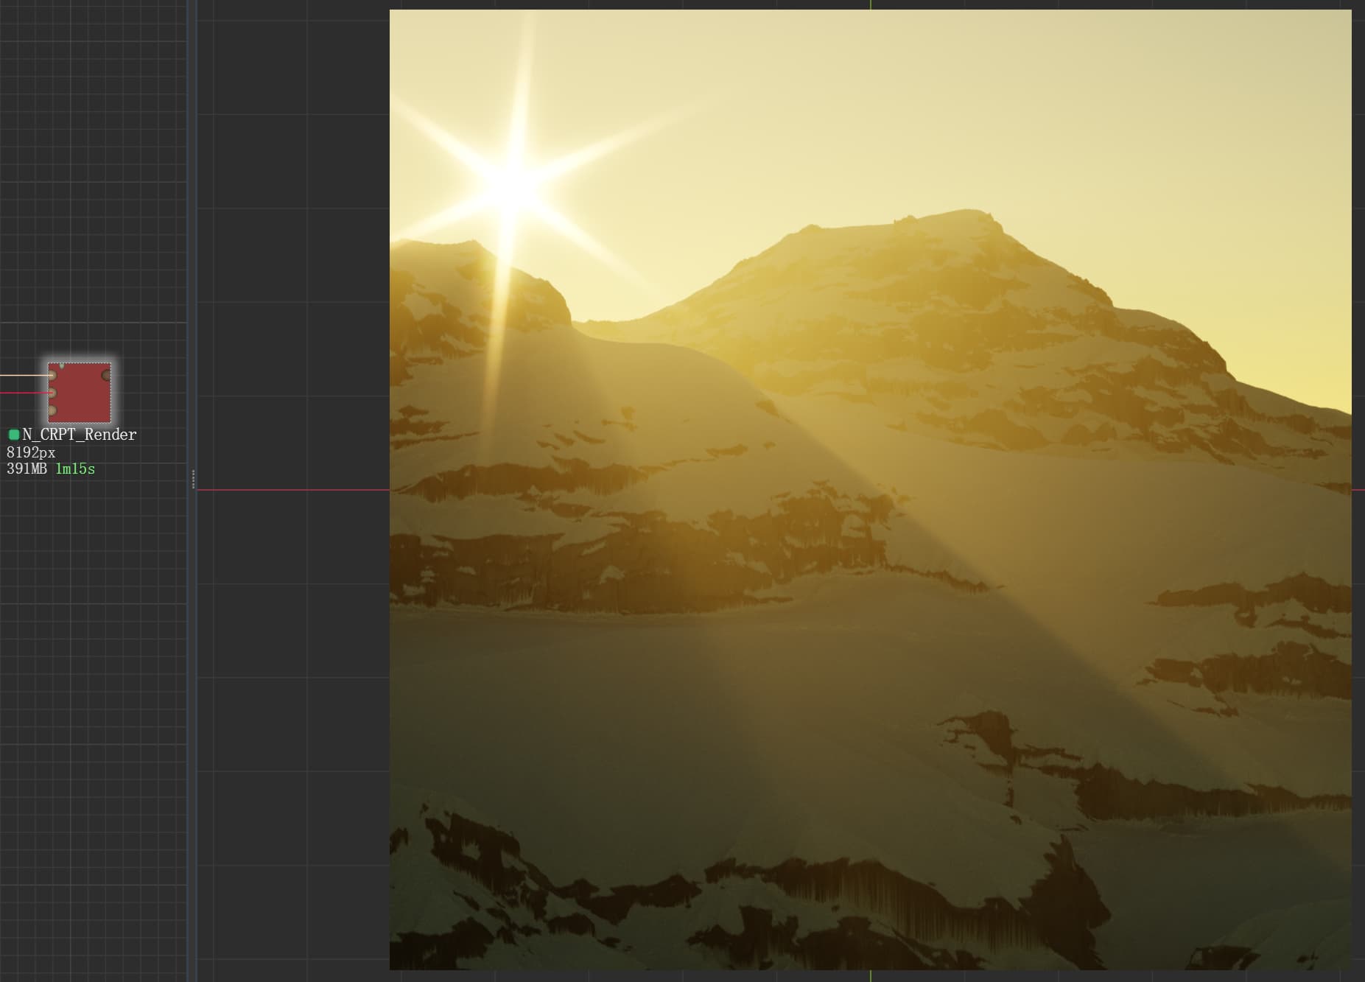The height and width of the screenshot is (982, 1365).
Task: Click the green axis marker below the render
Action: coord(871,976)
